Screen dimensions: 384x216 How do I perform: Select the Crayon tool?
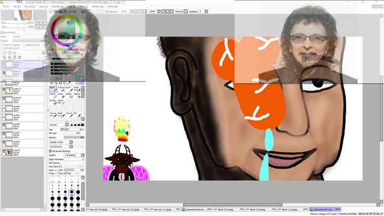[x=70, y=115]
